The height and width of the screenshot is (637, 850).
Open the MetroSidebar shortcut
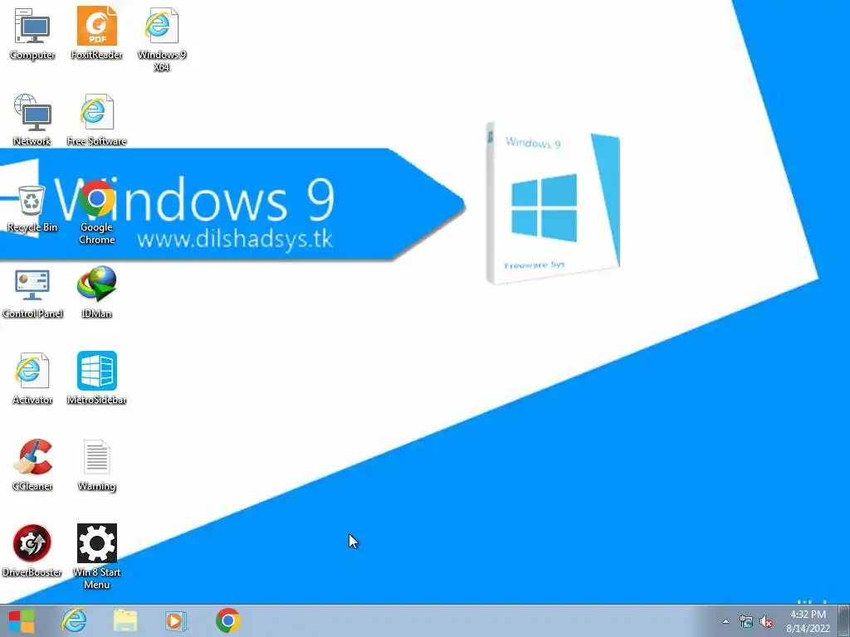[x=96, y=378]
